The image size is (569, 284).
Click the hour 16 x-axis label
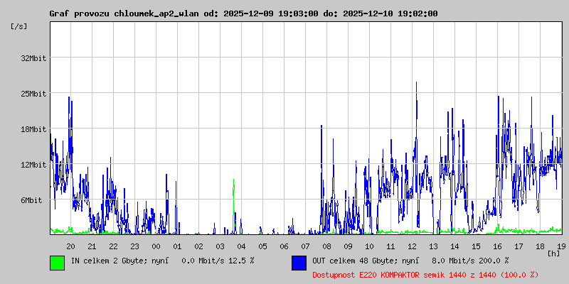[x=497, y=246]
